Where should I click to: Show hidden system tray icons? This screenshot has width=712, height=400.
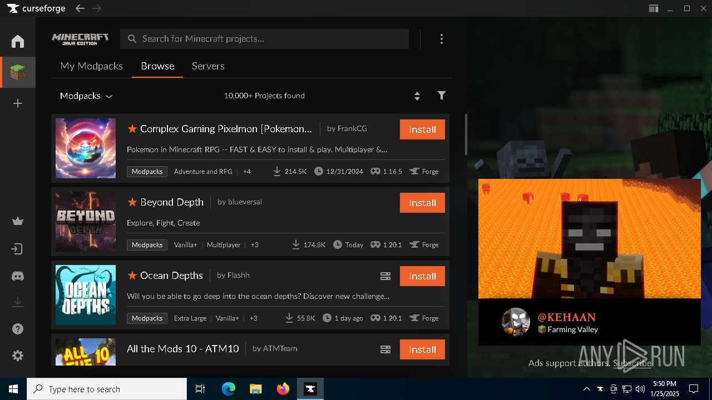tap(587, 389)
